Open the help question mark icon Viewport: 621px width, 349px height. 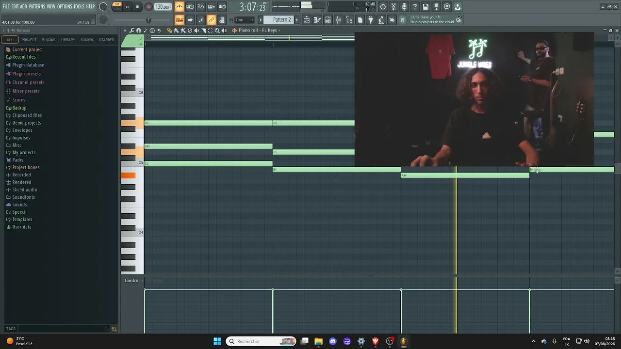tap(415, 7)
